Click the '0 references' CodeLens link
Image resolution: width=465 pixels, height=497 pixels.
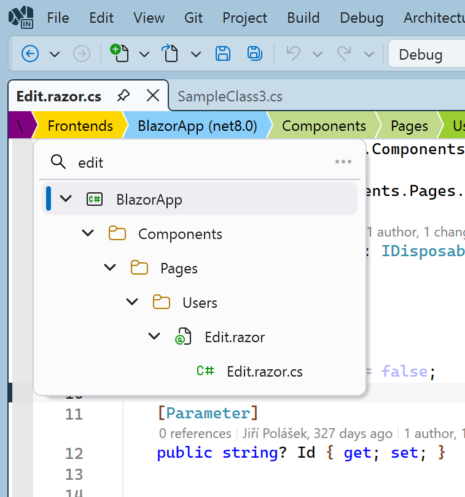click(195, 433)
